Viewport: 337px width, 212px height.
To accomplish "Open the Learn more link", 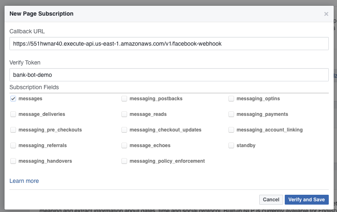I will (24, 181).
